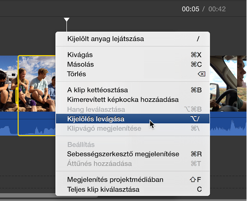Select 'Megjelenítés projektmédiában' menu entry
Screen dimensions: 247x201
(115, 180)
